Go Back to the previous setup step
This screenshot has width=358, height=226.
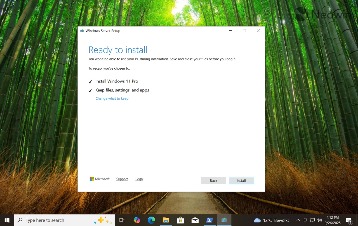coord(213,180)
